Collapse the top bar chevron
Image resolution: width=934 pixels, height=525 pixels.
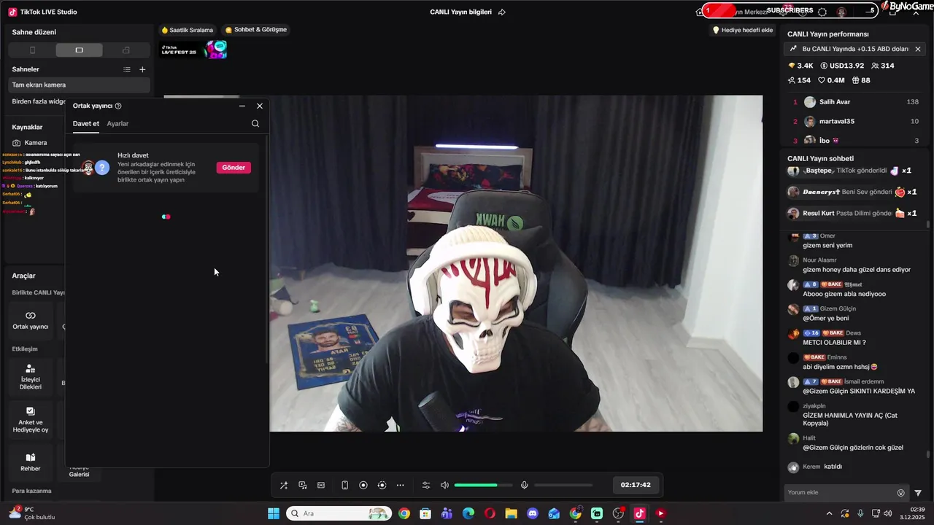coord(916,12)
